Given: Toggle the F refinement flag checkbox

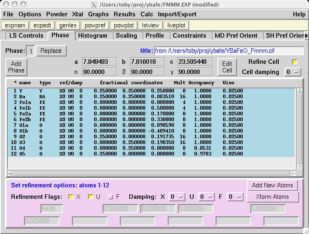Looking at the screenshot, I should pyautogui.click(x=111, y=197).
